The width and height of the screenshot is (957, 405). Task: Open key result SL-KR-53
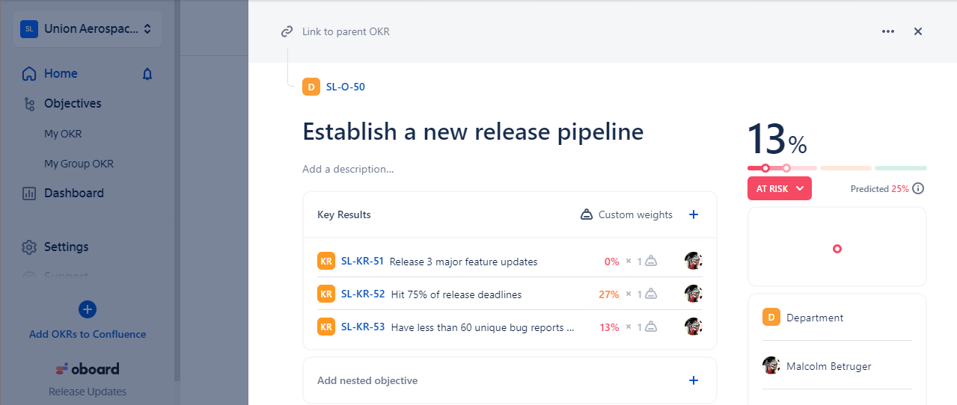pos(363,327)
